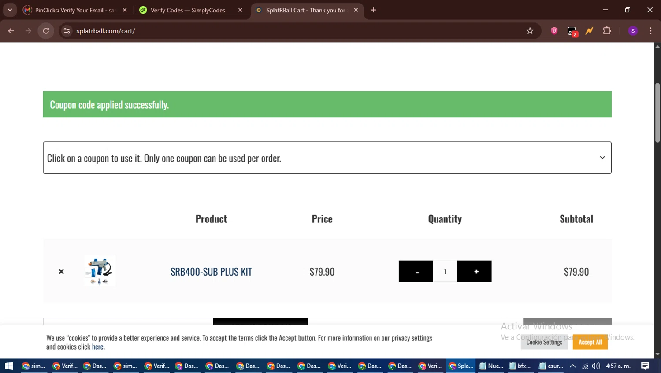
Task: Close the PinClicks Verify Your Email tab
Action: point(125,10)
